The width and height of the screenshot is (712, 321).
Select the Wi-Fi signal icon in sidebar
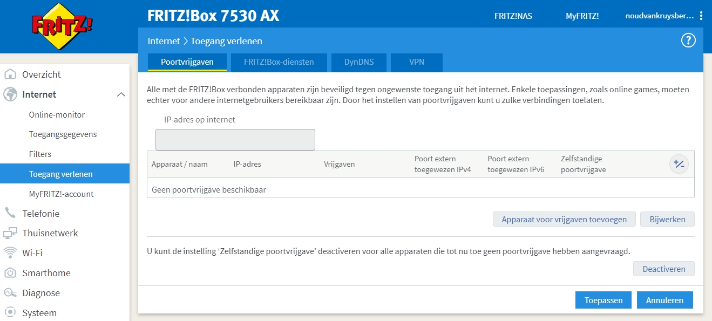tap(11, 253)
